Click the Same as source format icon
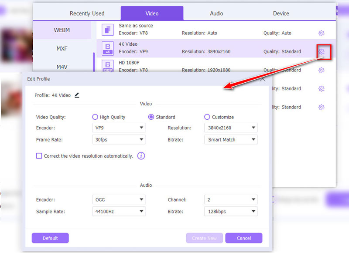The image size is (349, 253). click(108, 30)
